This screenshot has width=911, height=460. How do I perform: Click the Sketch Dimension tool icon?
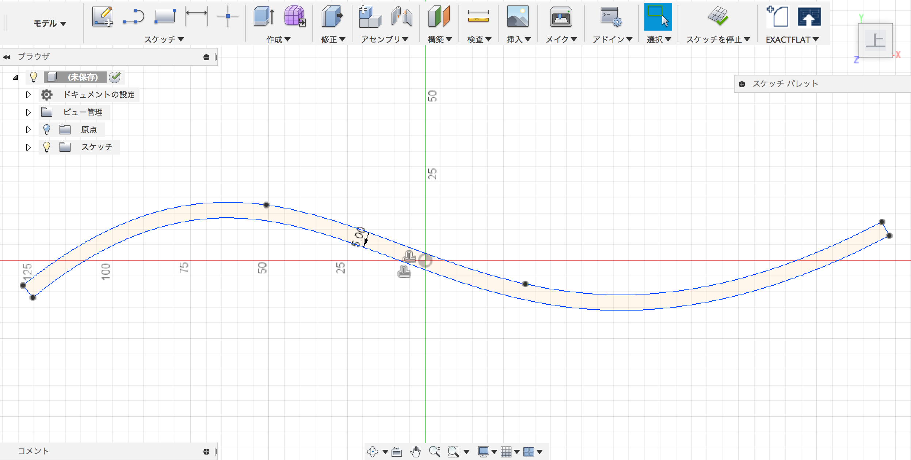point(196,17)
